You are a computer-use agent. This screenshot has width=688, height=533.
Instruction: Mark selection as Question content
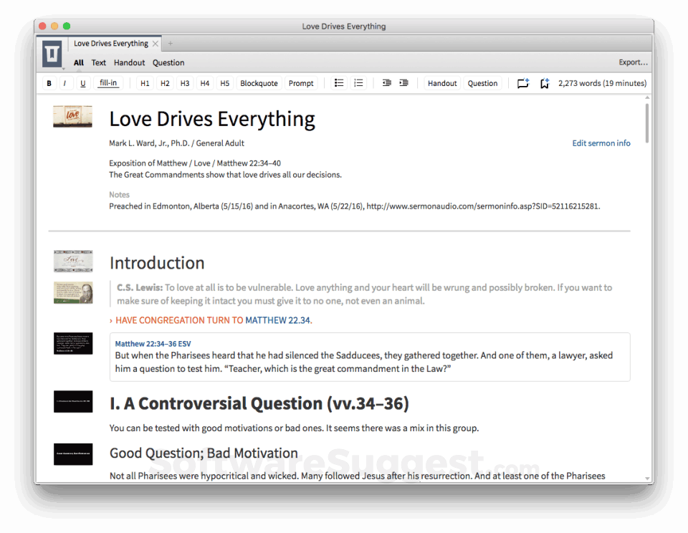[482, 83]
